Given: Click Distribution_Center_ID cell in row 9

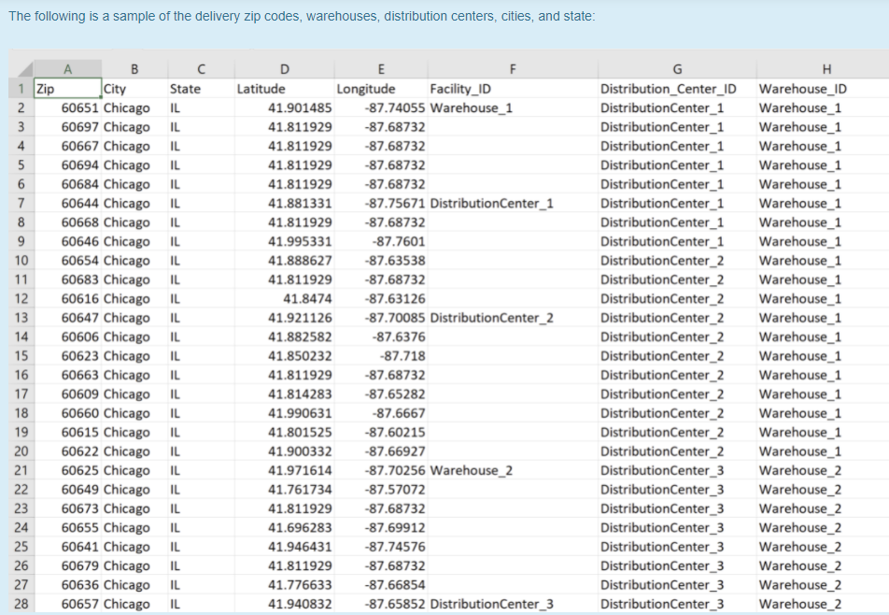Looking at the screenshot, I should [677, 241].
